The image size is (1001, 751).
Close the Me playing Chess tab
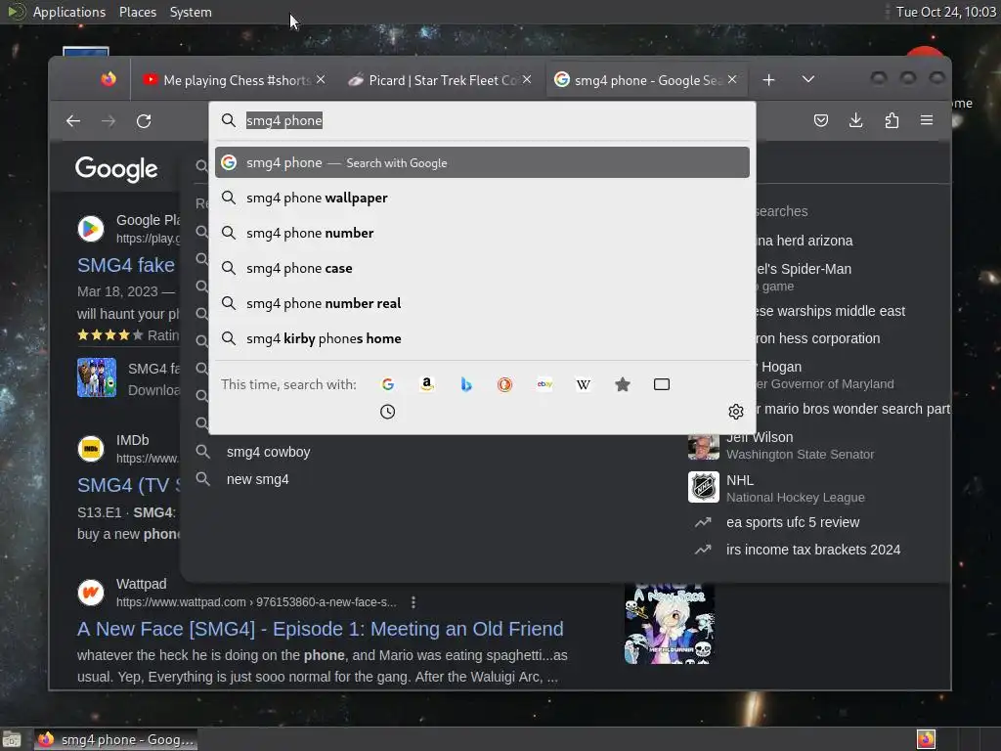[321, 79]
